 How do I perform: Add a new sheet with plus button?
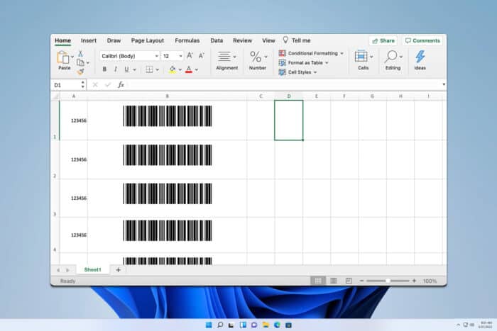tap(119, 269)
